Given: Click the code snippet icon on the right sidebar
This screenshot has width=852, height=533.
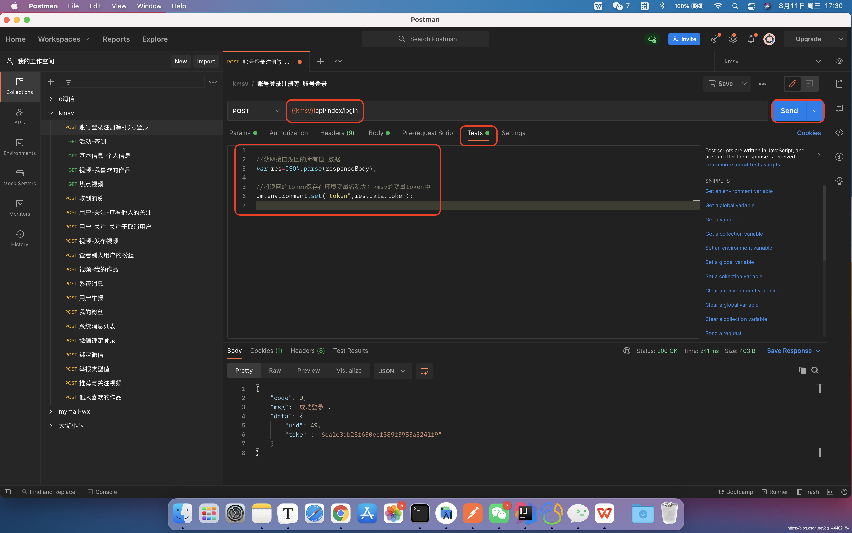Looking at the screenshot, I should [839, 132].
